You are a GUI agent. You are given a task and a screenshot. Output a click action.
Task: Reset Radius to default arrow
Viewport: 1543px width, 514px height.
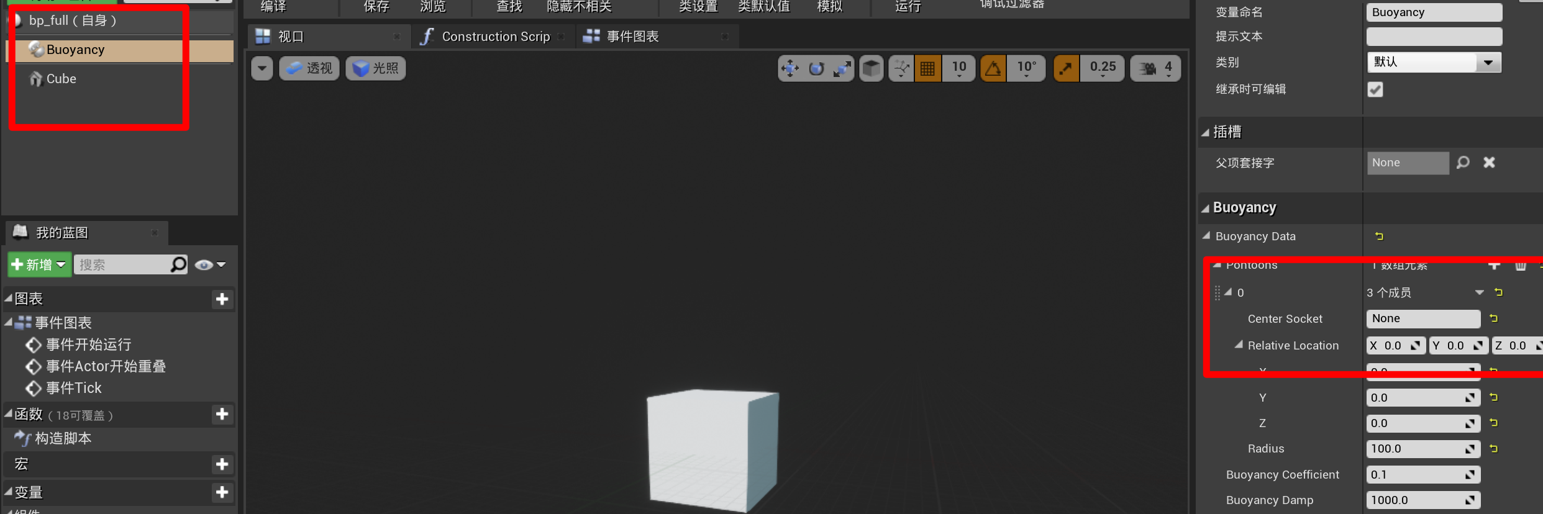pyautogui.click(x=1494, y=449)
